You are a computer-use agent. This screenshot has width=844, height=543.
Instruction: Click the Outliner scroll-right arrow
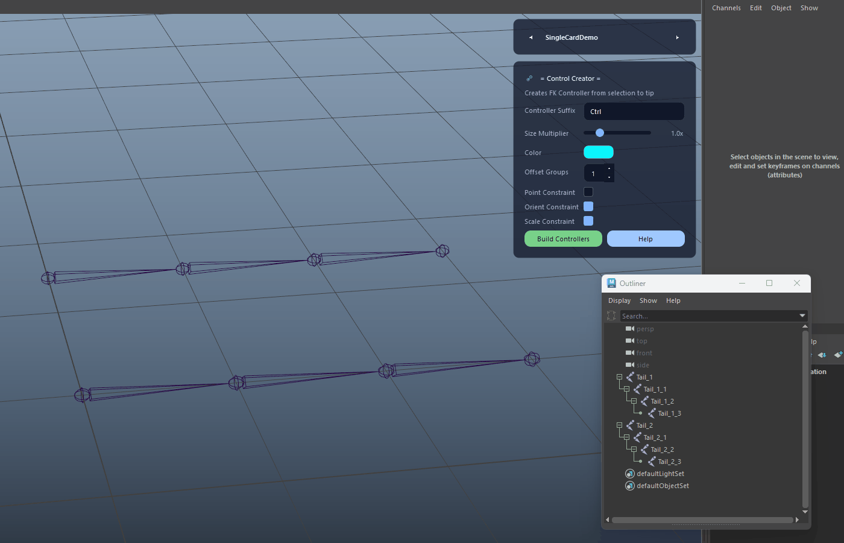pos(797,519)
